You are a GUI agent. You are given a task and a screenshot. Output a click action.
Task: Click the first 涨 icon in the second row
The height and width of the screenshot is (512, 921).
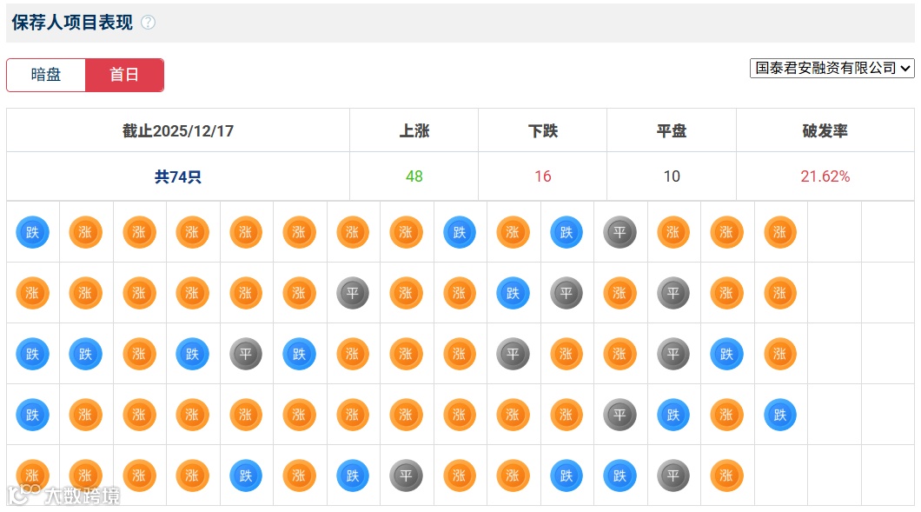[x=32, y=293]
